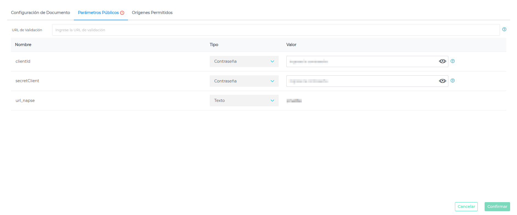The image size is (517, 215).
Task: Click the help icon in clientId row
Action: tap(452, 61)
